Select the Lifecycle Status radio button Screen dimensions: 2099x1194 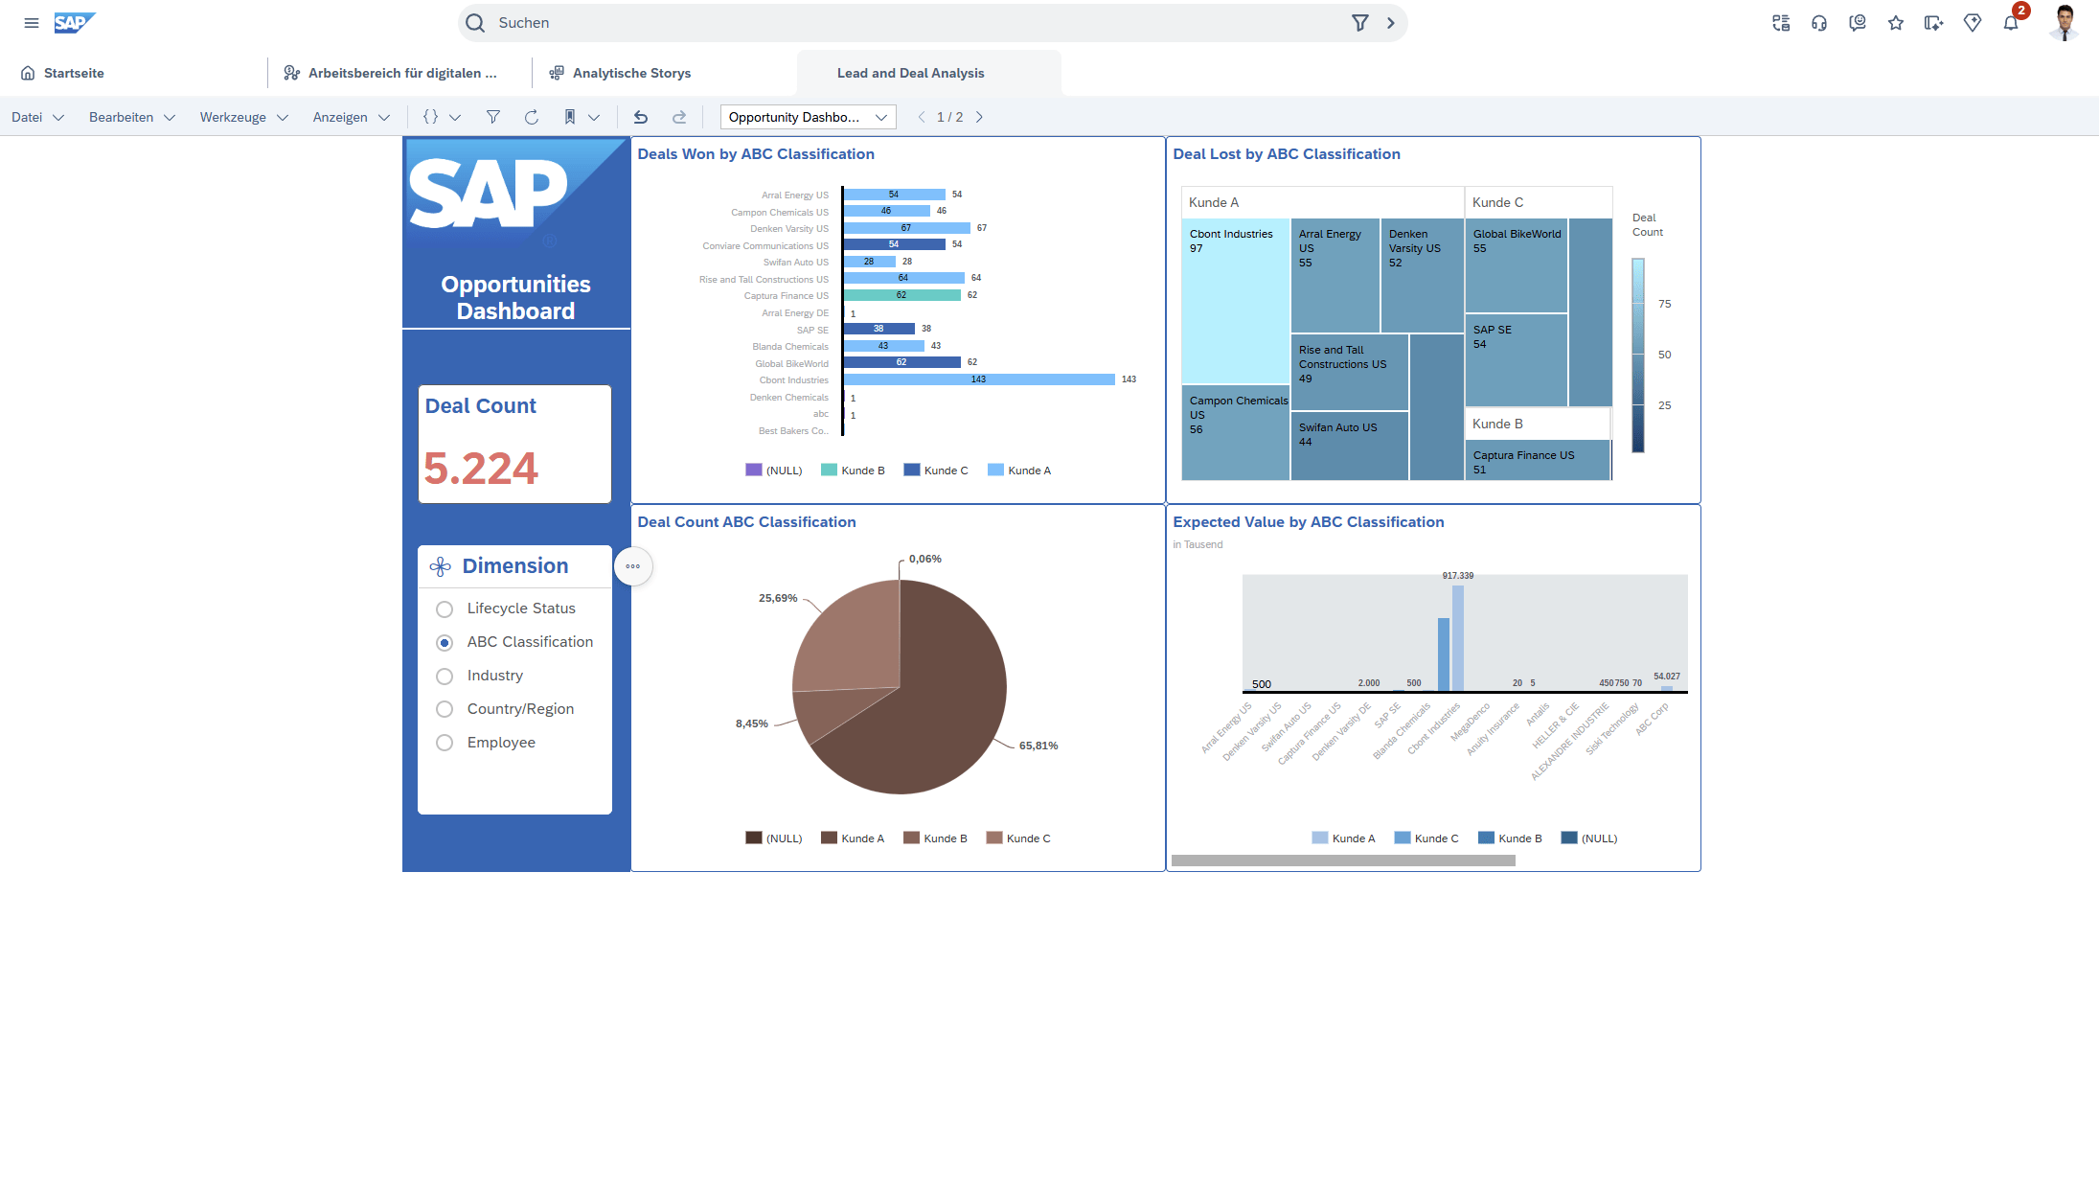445,609
